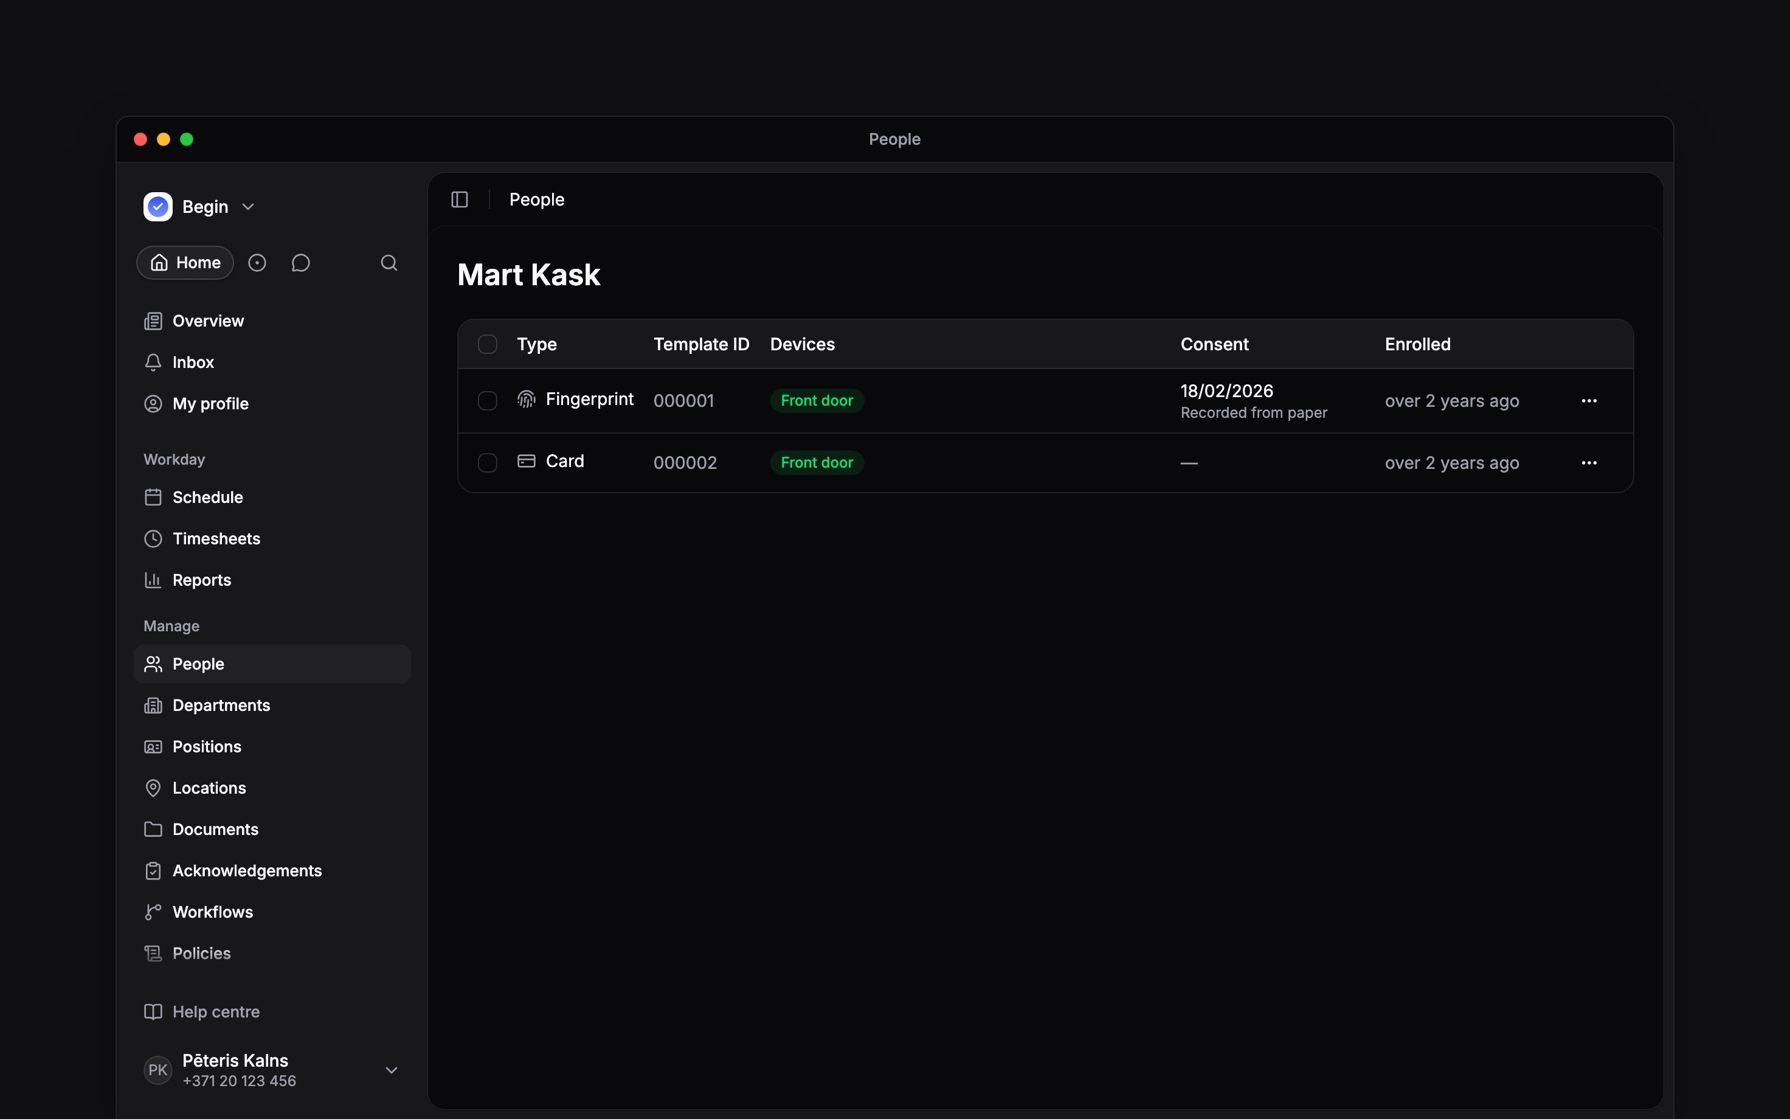Click template ID 000002
Image resolution: width=1790 pixels, height=1119 pixels.
pos(685,463)
